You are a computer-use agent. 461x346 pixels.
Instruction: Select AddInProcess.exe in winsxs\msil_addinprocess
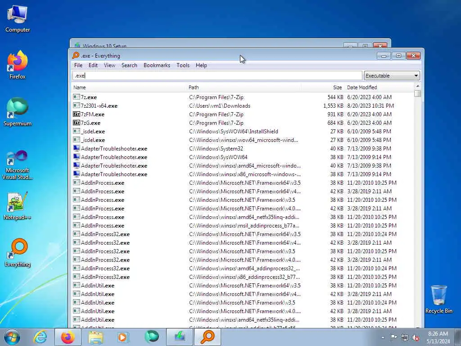(x=103, y=226)
